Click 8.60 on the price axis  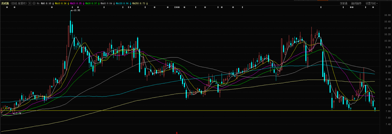click(388, 86)
